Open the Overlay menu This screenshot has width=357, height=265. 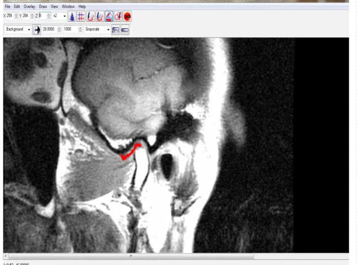point(29,6)
